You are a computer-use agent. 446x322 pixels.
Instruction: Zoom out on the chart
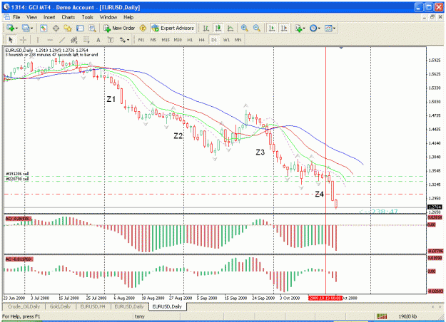tap(257, 28)
